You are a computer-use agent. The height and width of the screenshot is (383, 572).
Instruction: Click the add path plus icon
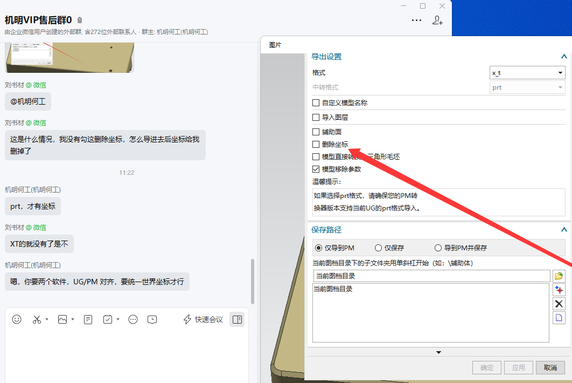point(559,290)
